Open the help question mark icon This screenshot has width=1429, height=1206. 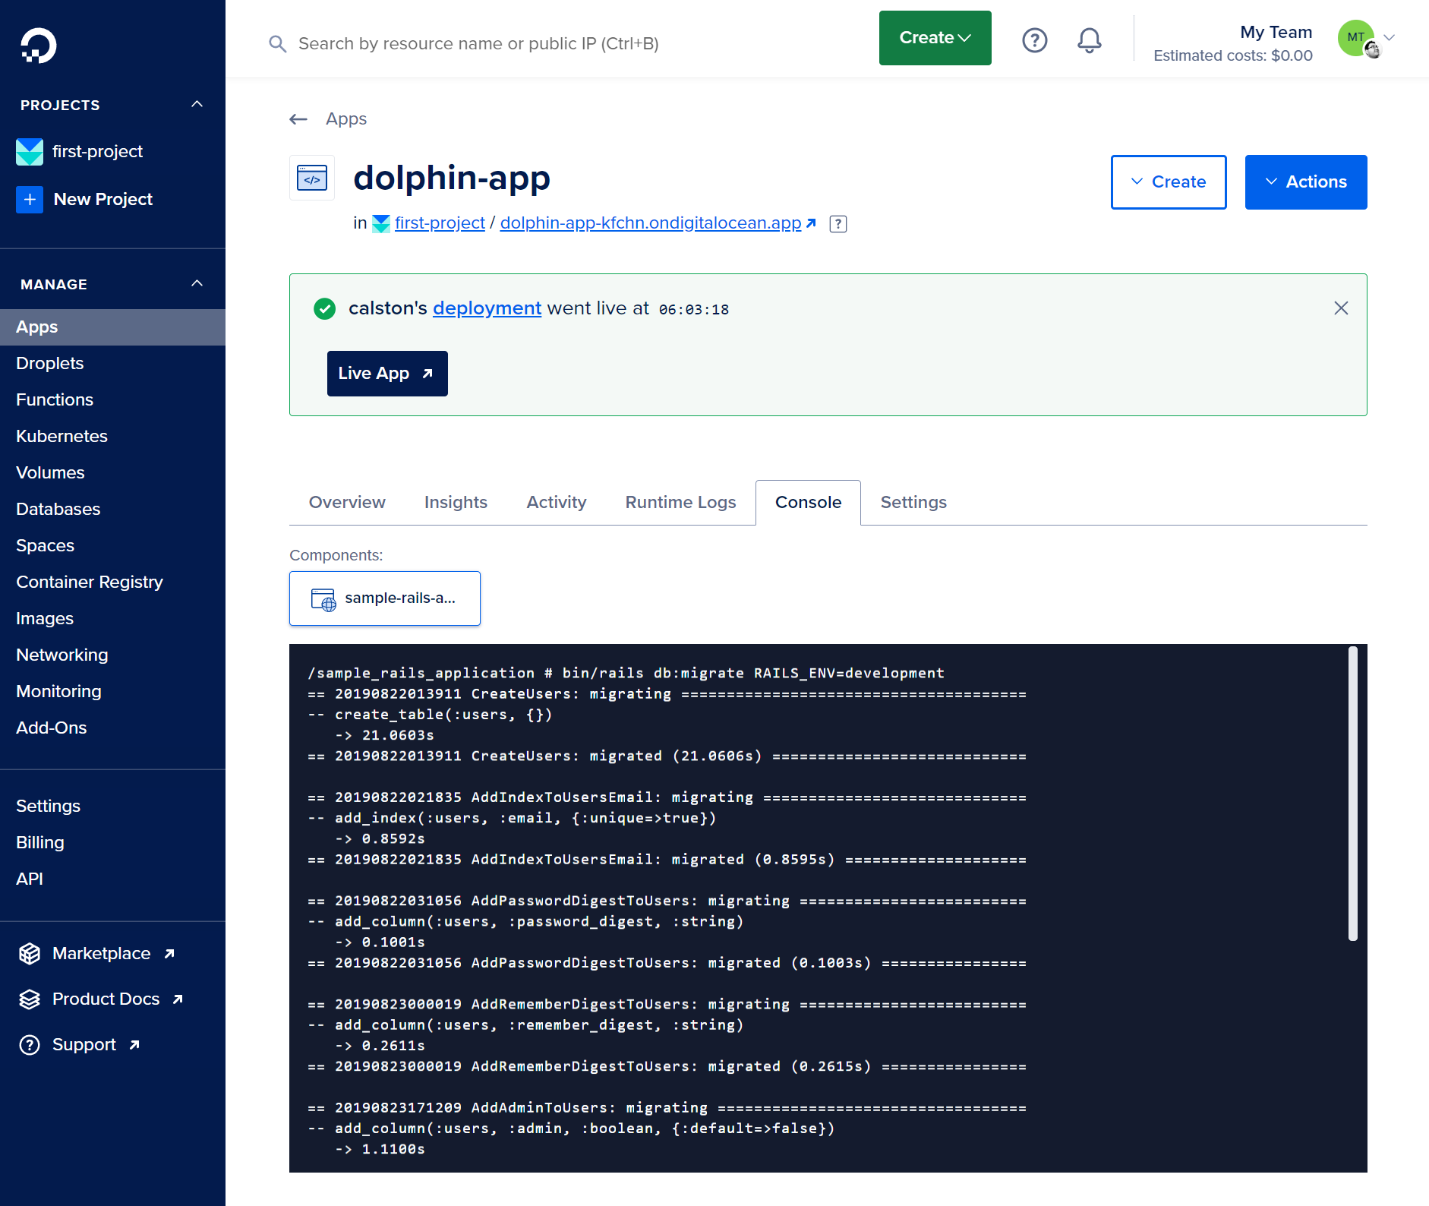1034,39
